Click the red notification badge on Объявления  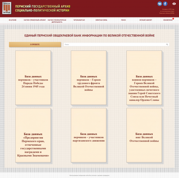pyautogui.click(x=173, y=19)
